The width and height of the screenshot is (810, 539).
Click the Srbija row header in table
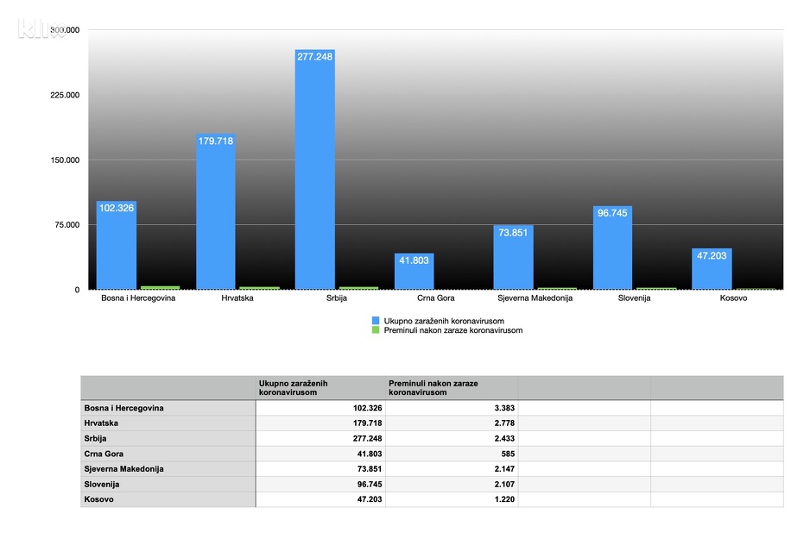[x=168, y=438]
